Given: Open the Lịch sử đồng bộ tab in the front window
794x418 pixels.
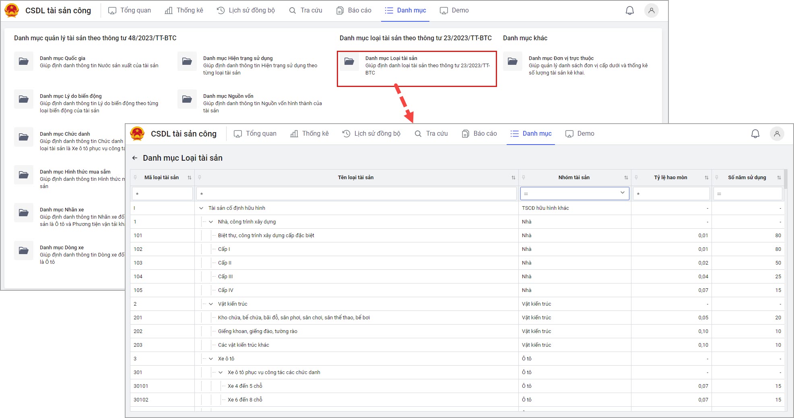Looking at the screenshot, I should [x=371, y=134].
